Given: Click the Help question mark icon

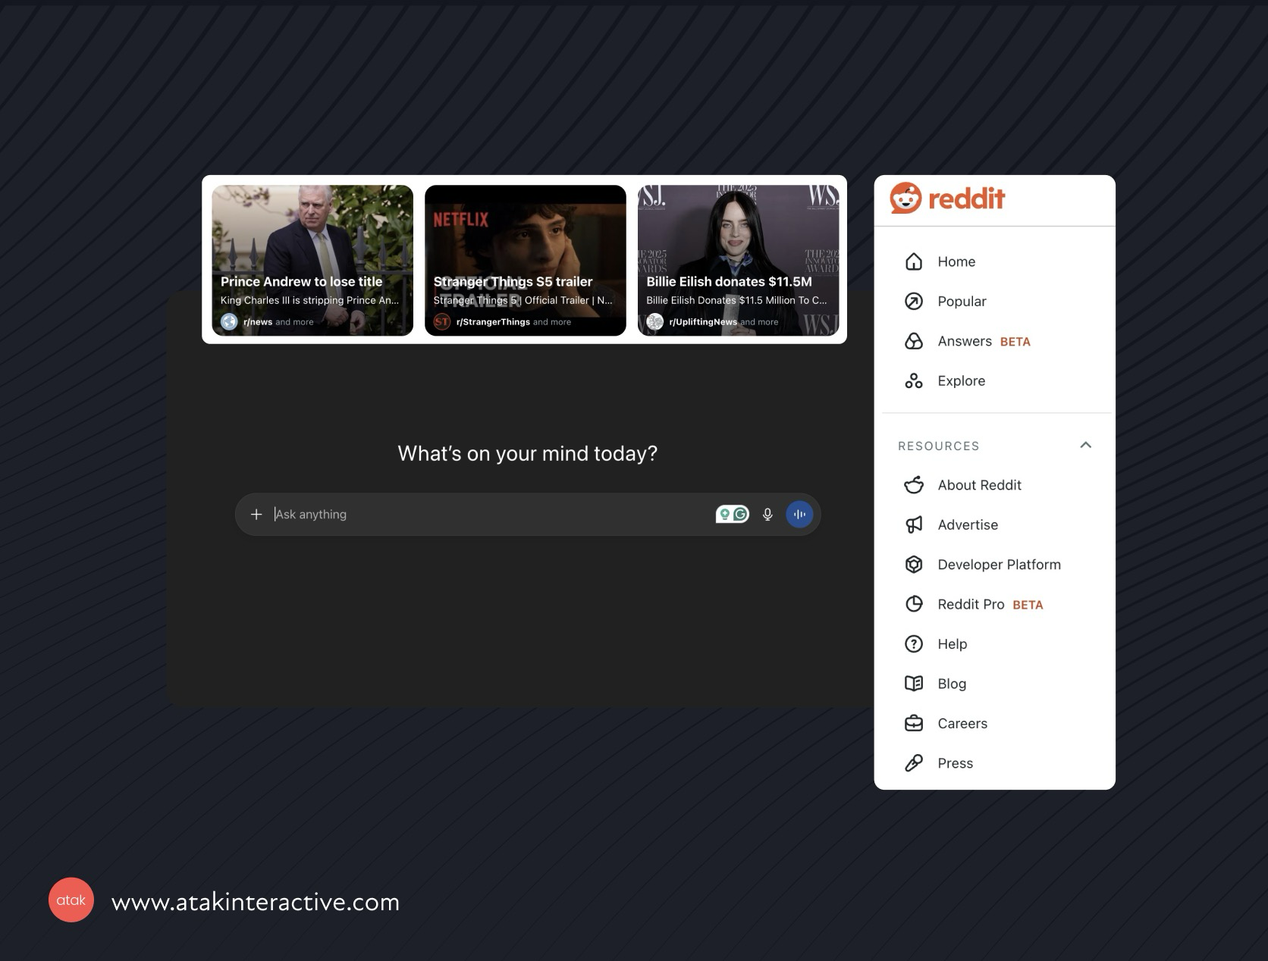Looking at the screenshot, I should [x=914, y=644].
